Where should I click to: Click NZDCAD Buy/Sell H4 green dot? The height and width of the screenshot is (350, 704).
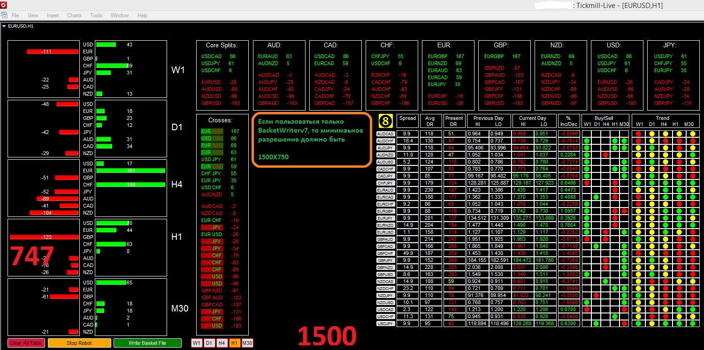pos(605,281)
